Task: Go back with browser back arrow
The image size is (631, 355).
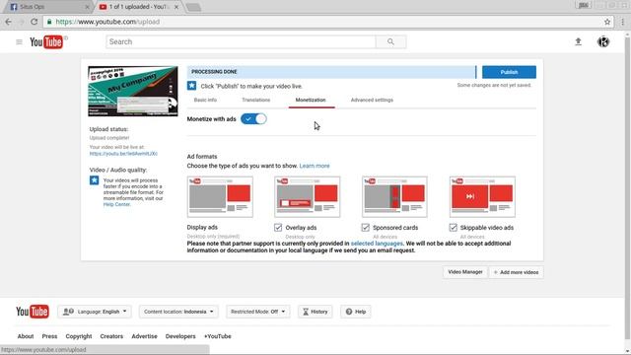Action: [9, 22]
